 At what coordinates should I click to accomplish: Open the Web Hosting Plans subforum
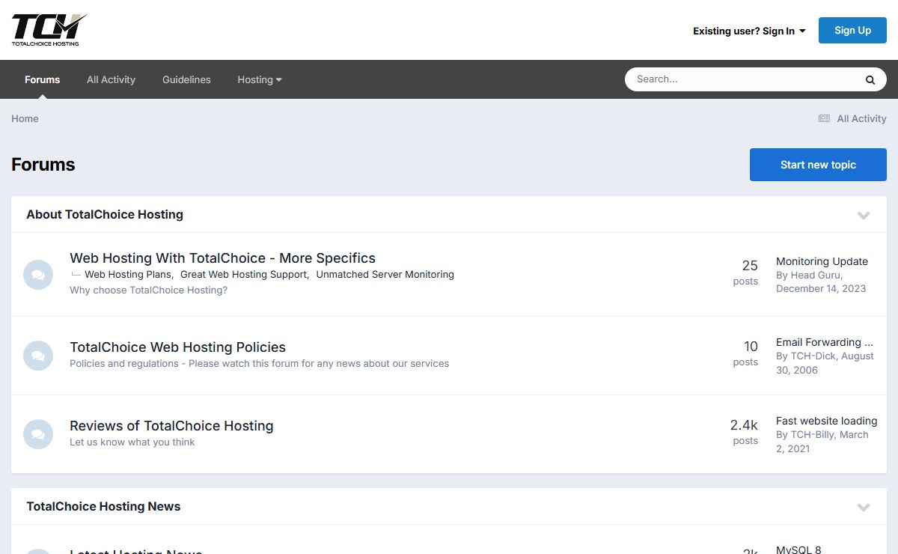128,275
